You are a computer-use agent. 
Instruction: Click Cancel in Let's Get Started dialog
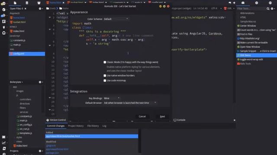coord(142,117)
